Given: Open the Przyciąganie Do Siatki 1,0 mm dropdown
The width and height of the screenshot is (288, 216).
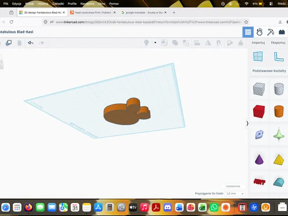Looking at the screenshot, I should click(x=235, y=193).
